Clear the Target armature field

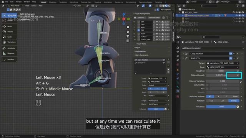coord(238,63)
